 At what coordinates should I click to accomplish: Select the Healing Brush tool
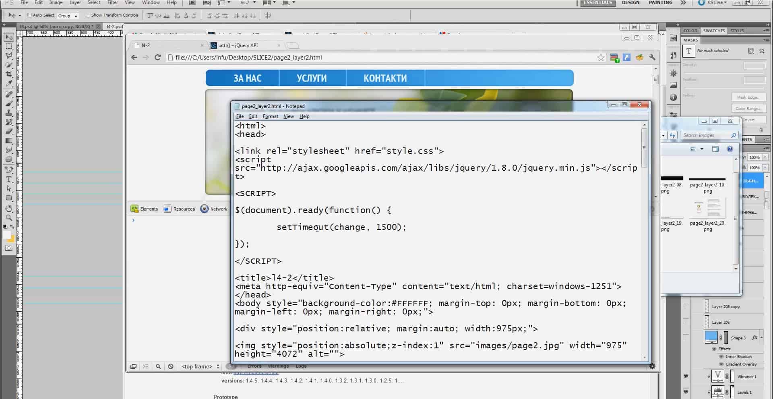pos(9,95)
